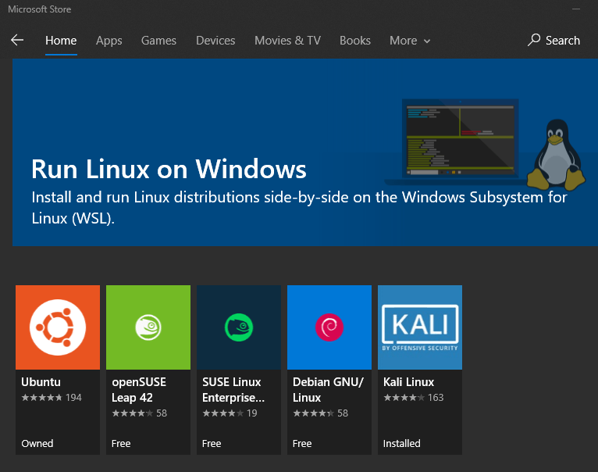Switch to the Movies & TV tab

pyautogui.click(x=287, y=41)
